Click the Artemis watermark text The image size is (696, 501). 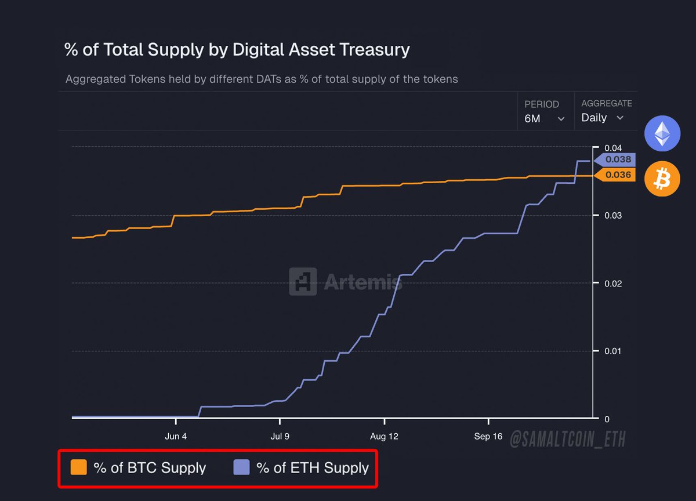362,282
